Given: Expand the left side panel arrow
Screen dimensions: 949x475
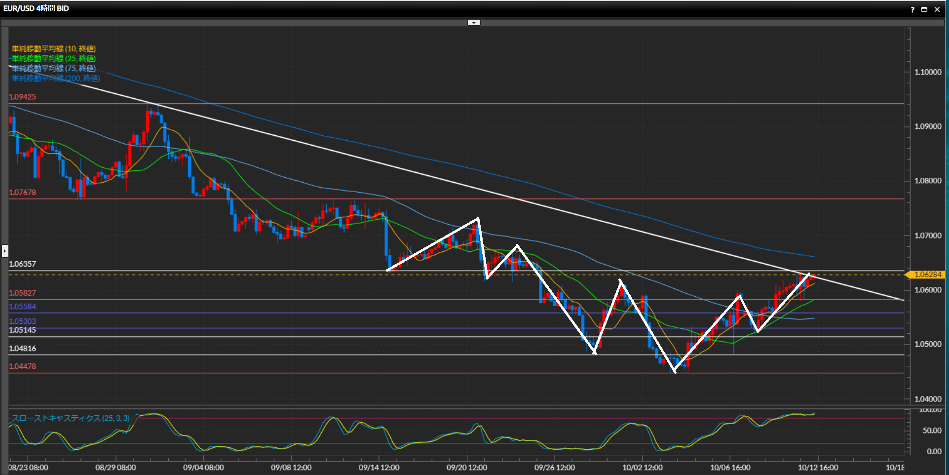Looking at the screenshot, I should 5,251.
